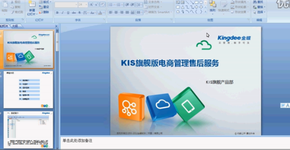Pick the straight Line shape
290x150 pixels.
pyautogui.click(x=187, y=2)
